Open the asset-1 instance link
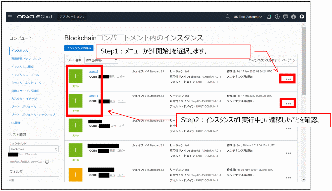This screenshot has height=191, width=332. pyautogui.click(x=94, y=96)
